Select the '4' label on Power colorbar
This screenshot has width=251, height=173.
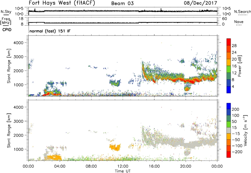233,86
